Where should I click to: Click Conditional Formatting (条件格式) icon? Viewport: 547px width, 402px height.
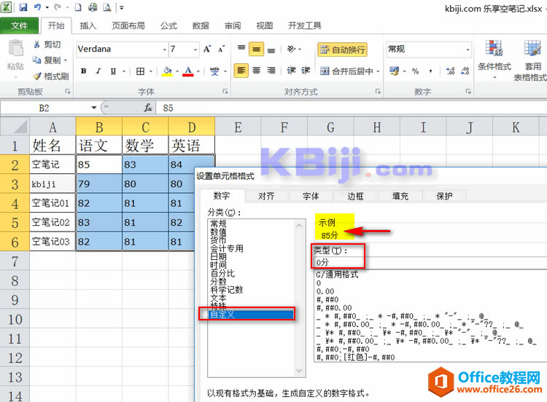[494, 48]
